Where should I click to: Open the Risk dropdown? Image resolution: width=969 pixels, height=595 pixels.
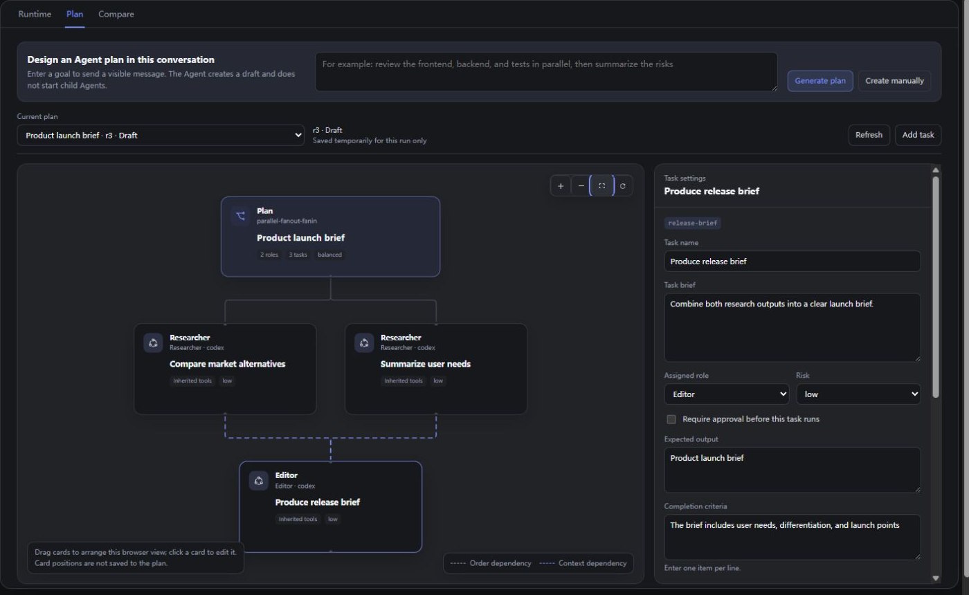pyautogui.click(x=858, y=394)
